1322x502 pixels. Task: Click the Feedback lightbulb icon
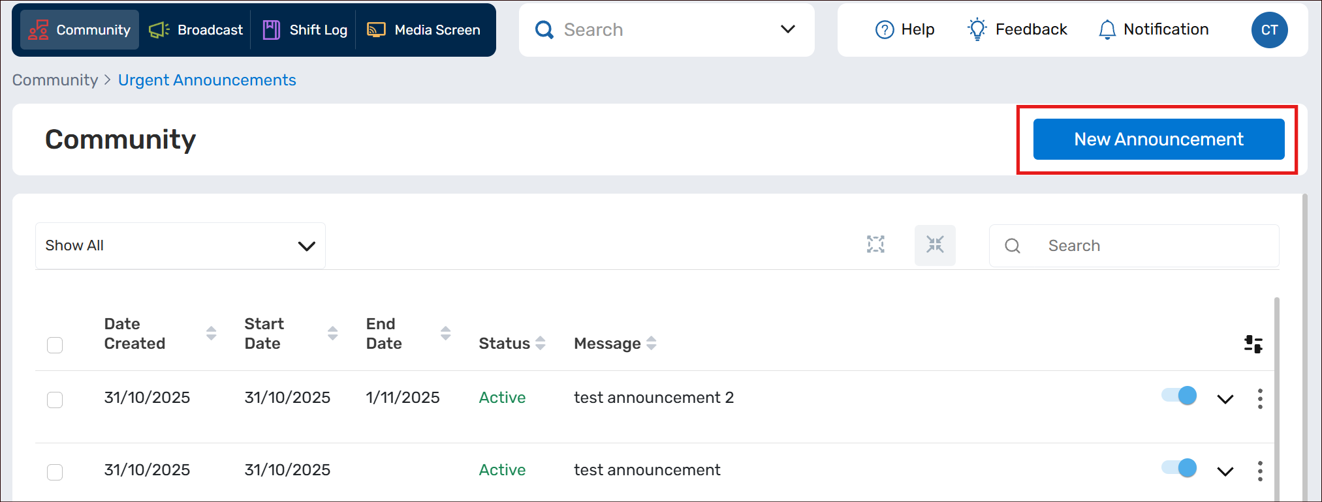pos(977,30)
